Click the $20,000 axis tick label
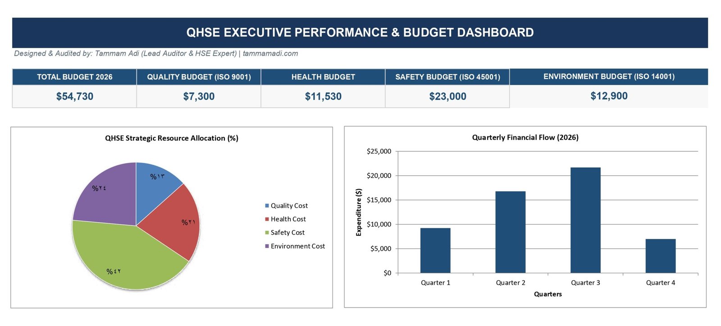Image resolution: width=721 pixels, height=326 pixels. click(379, 176)
